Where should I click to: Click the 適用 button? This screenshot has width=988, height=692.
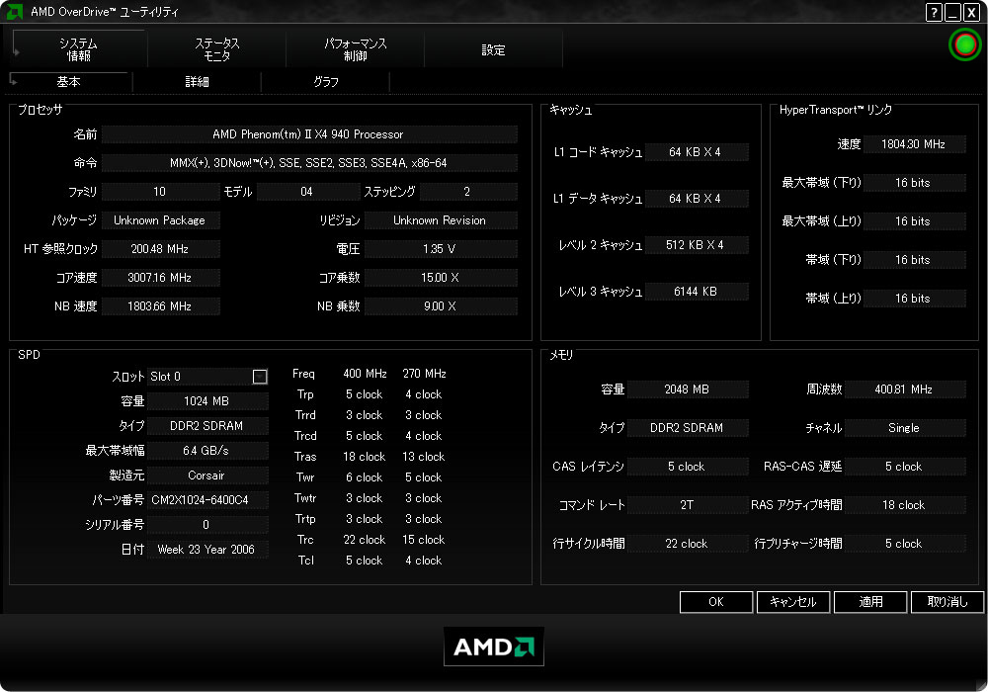point(870,602)
